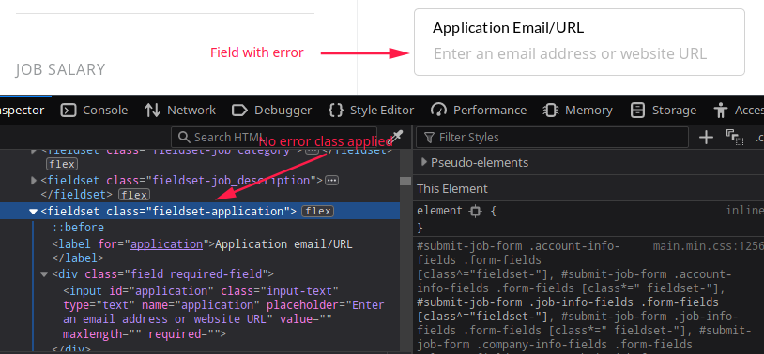Open the Debugger tab
Image resolution: width=764 pixels, height=354 pixels.
pos(271,111)
